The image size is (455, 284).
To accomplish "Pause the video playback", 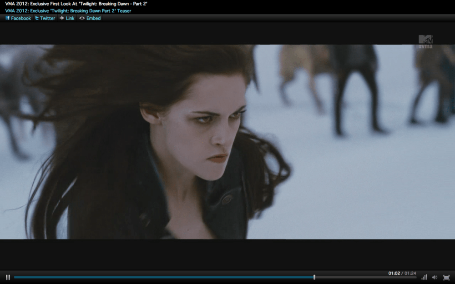I will tap(8, 277).
